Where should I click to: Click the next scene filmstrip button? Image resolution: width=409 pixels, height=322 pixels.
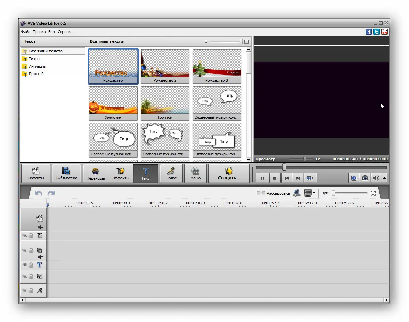click(x=310, y=178)
